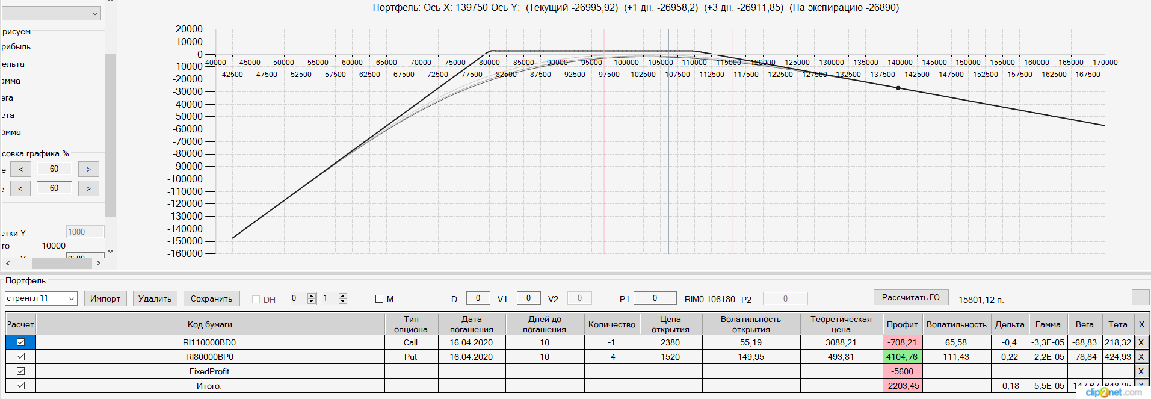Screen dimensions: 1151x399
Task: Click the black data point on the payoff line
Action: pos(898,88)
